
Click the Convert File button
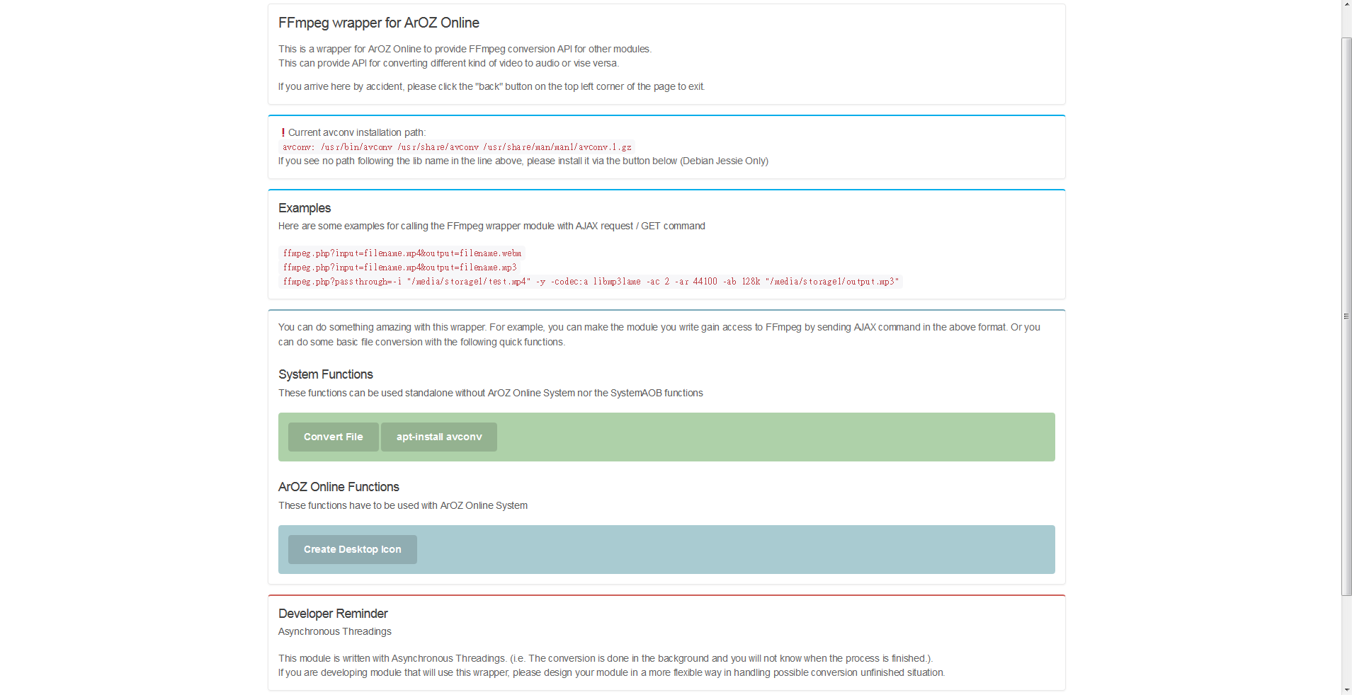[x=333, y=437]
